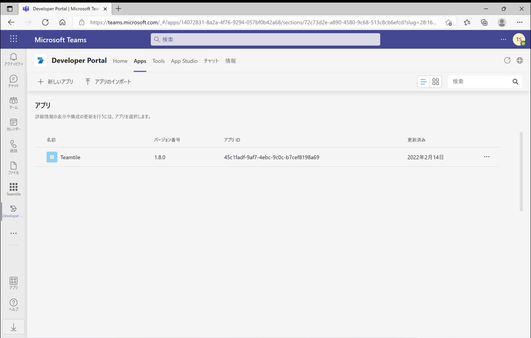The width and height of the screenshot is (531, 338).
Task: Click the date 2022年2月14日
Action: click(x=425, y=157)
